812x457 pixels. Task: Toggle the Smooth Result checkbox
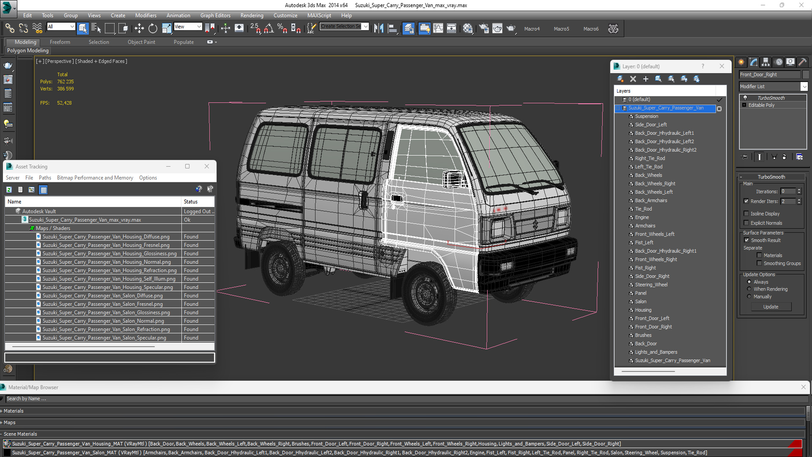746,240
